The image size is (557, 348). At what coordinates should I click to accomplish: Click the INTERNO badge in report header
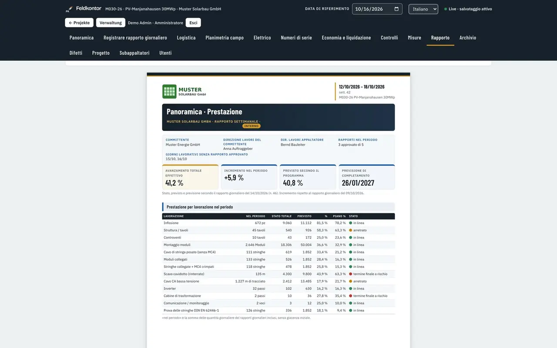point(252,126)
